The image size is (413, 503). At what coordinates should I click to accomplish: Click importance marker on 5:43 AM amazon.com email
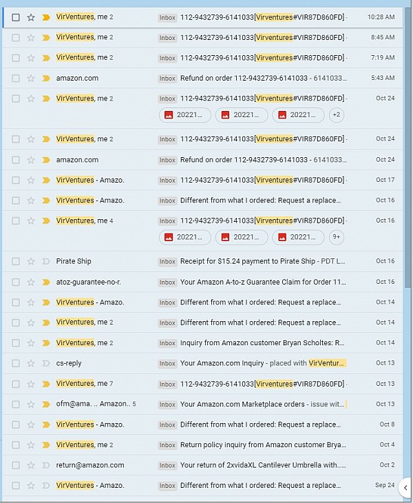point(46,79)
